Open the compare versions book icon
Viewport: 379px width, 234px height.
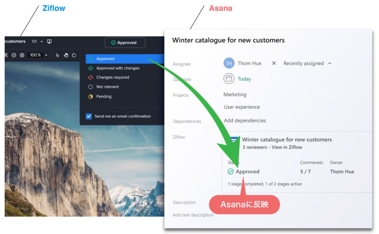point(49,42)
